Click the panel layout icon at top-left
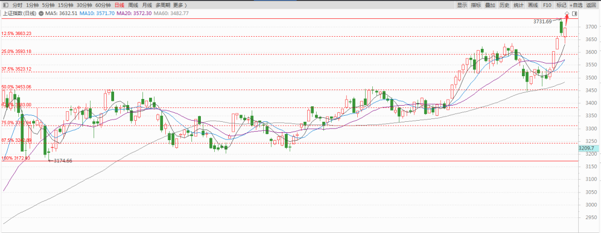Image resolution: width=601 pixels, height=233 pixels. pyautogui.click(x=5, y=5)
